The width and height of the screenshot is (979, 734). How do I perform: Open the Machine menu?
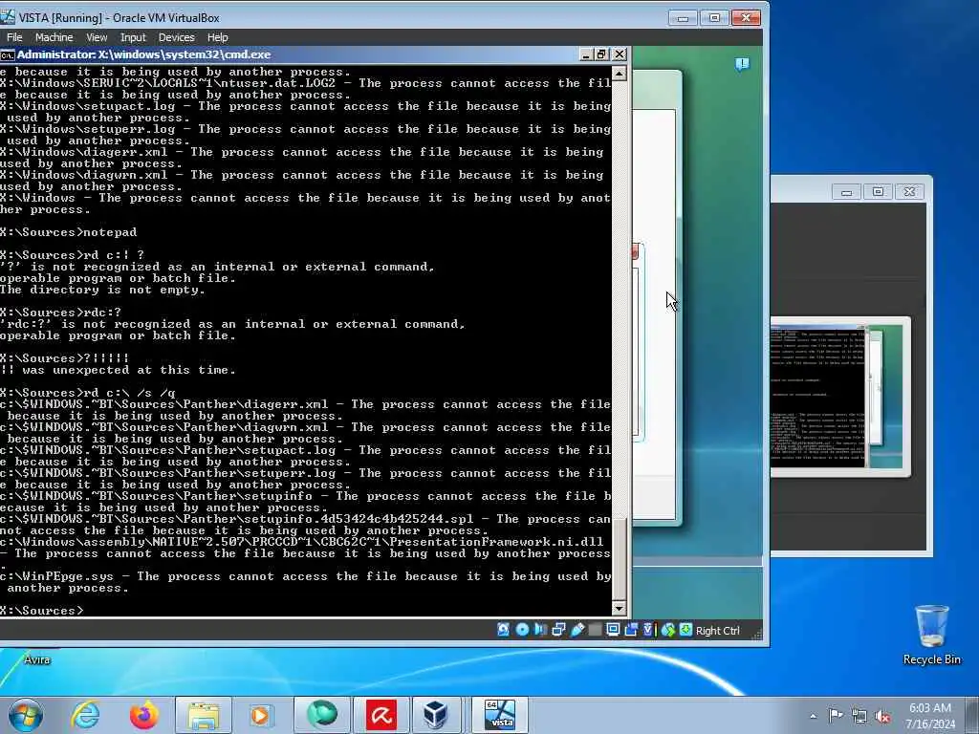click(54, 37)
